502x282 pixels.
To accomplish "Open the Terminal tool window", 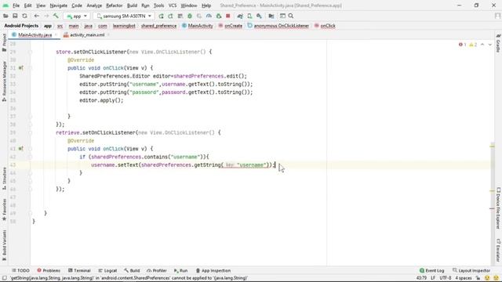I will (79, 270).
